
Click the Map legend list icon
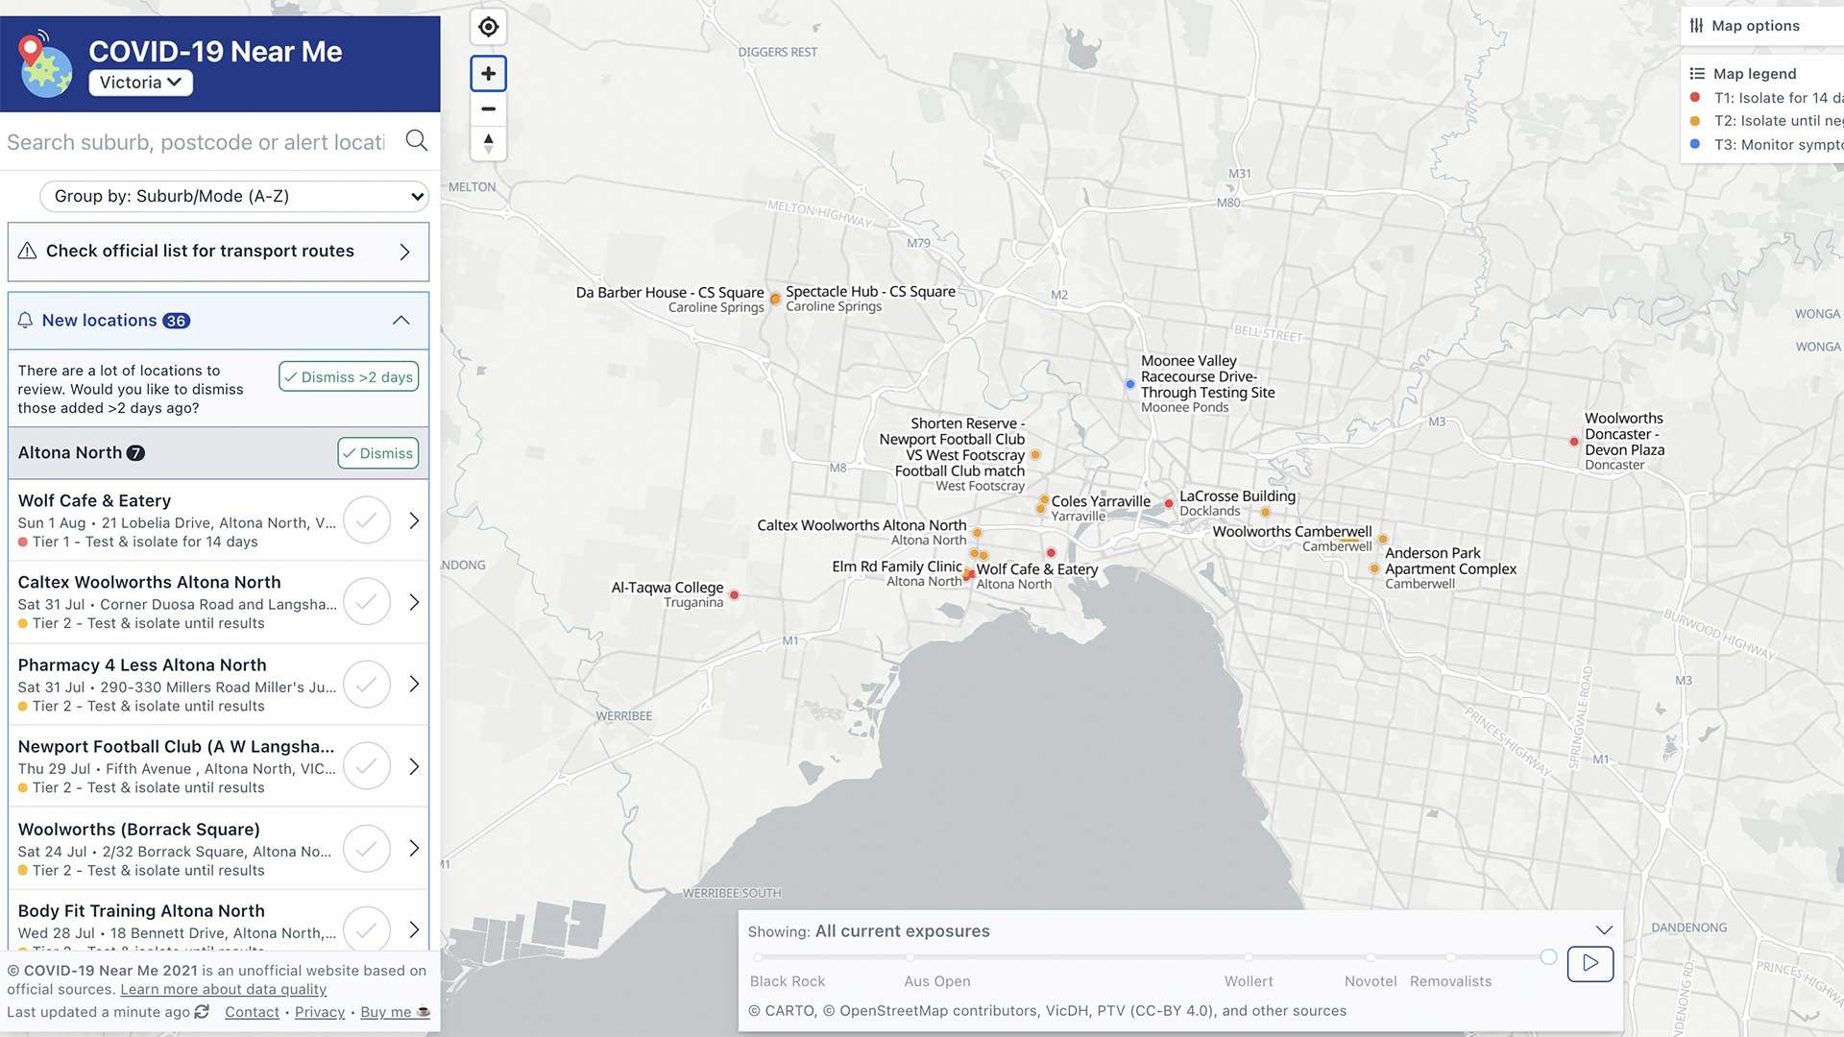pyautogui.click(x=1697, y=74)
